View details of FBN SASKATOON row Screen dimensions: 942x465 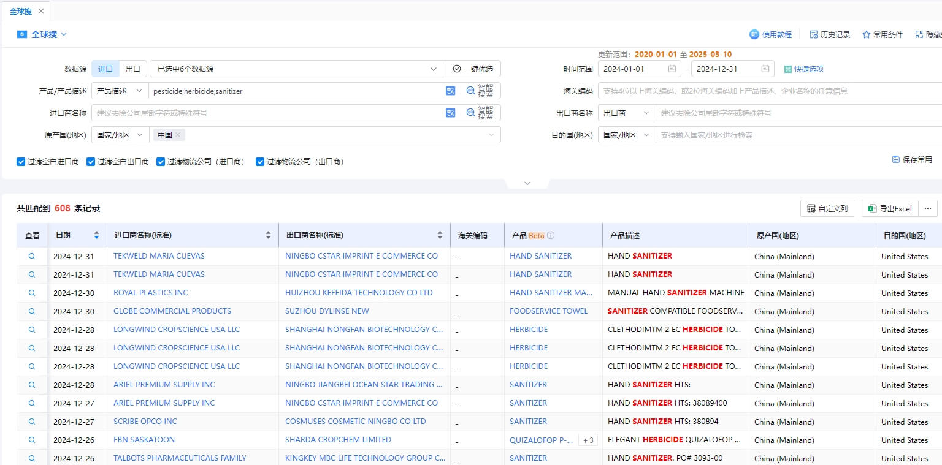click(32, 440)
